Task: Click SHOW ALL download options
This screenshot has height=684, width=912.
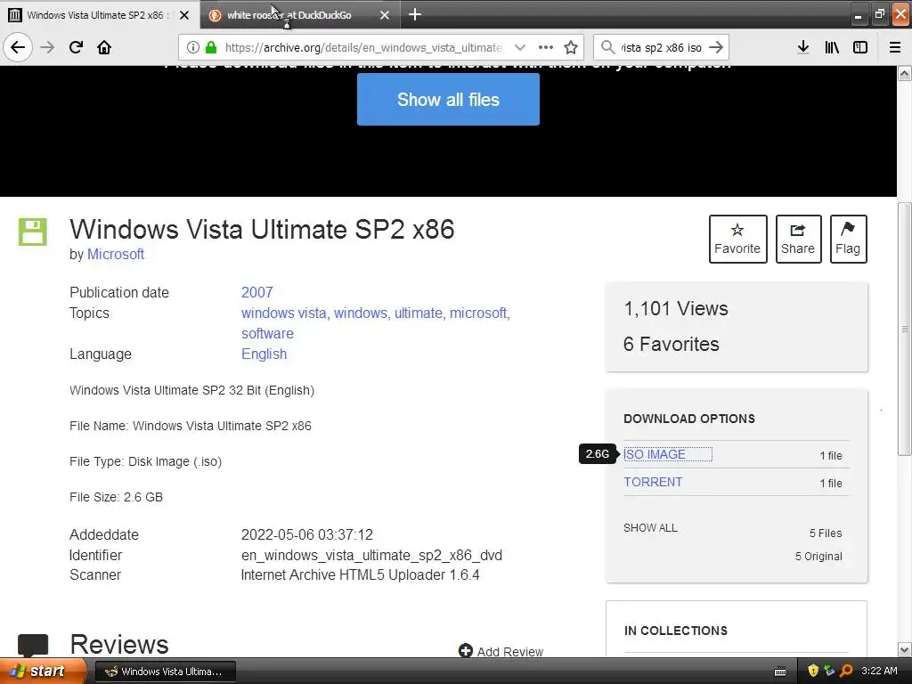Action: pos(650,528)
